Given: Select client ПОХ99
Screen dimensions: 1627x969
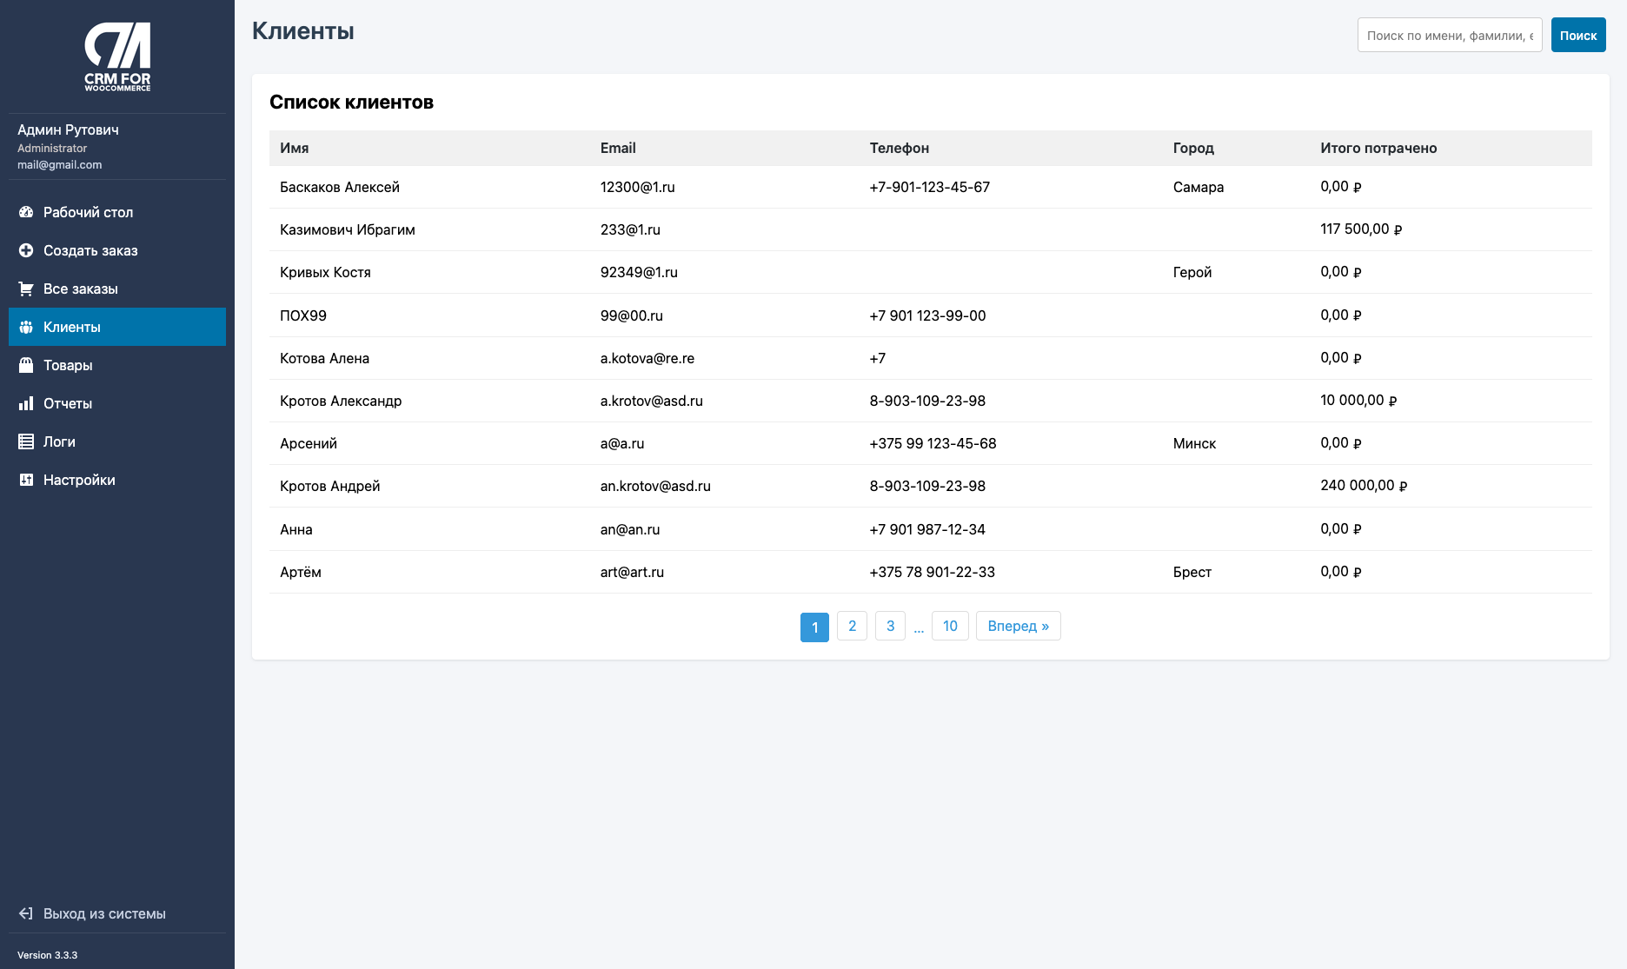Looking at the screenshot, I should (303, 315).
